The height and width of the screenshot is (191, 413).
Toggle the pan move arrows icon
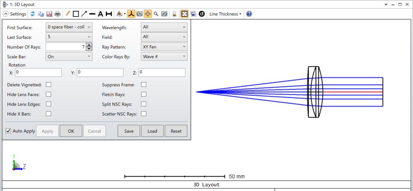pos(148,14)
